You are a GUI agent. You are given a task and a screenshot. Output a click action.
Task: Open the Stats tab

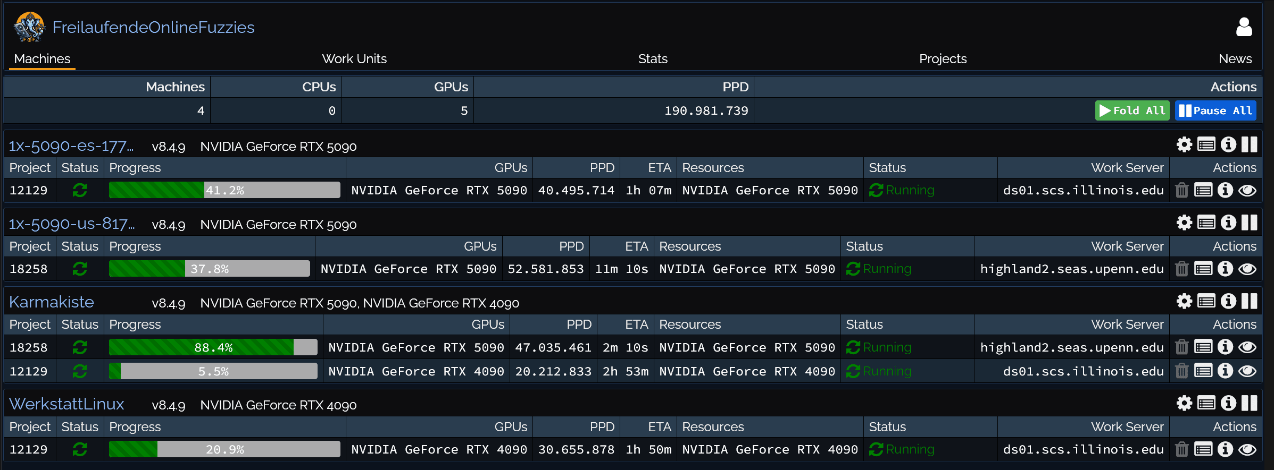[x=653, y=59]
